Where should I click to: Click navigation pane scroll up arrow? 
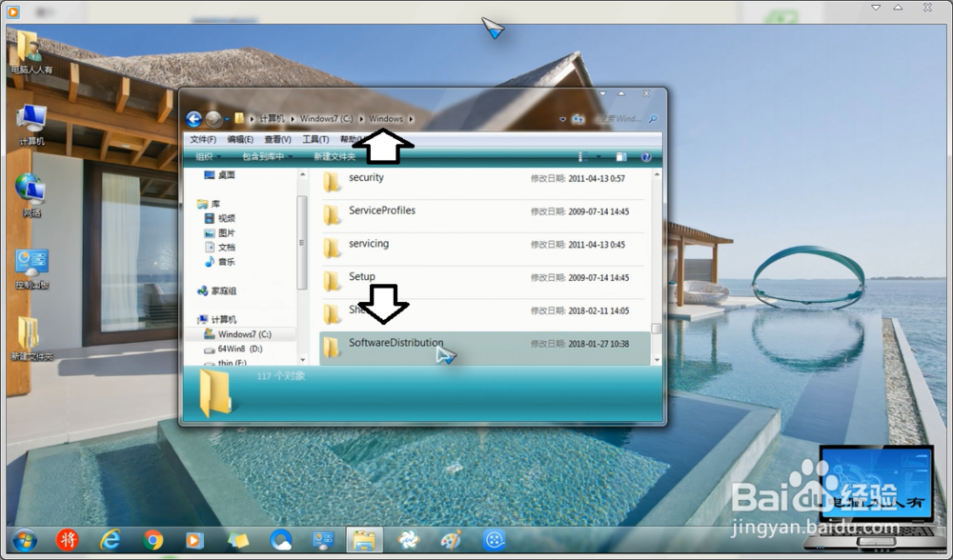[302, 174]
